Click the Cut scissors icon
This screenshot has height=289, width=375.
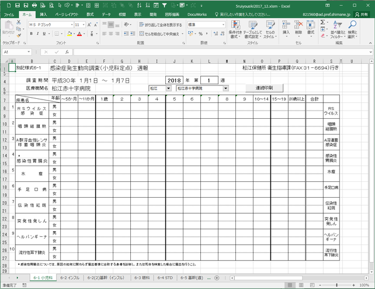coord(19,22)
